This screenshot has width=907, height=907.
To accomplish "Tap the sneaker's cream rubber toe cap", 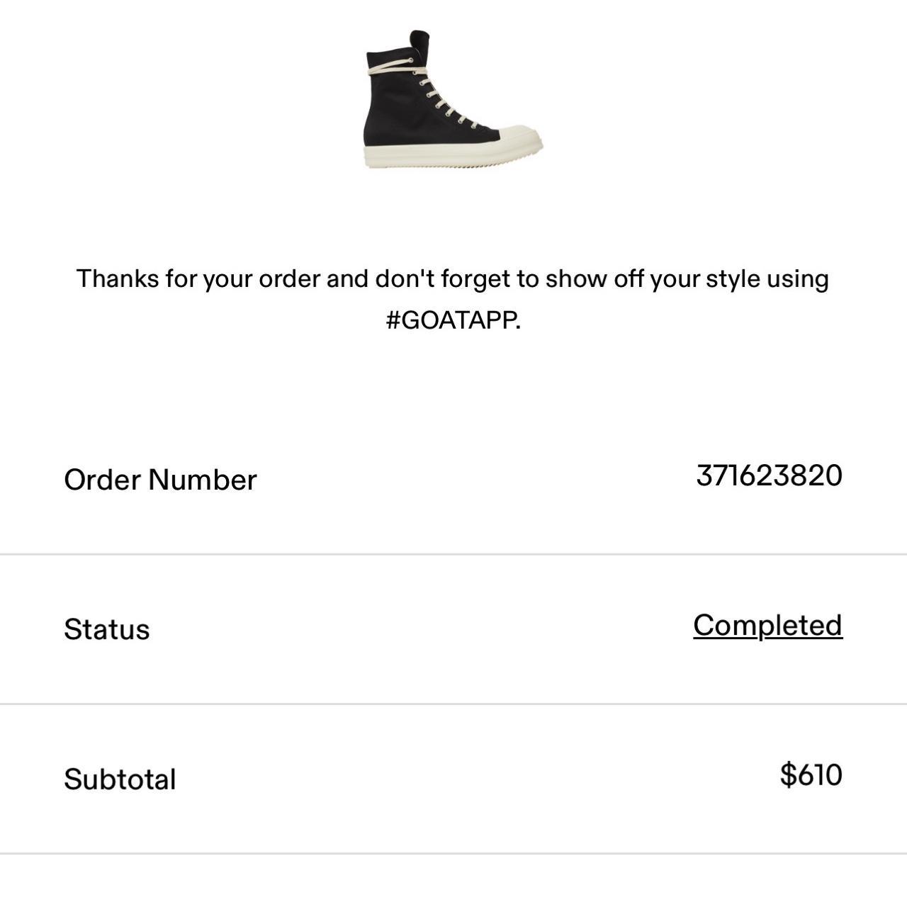I will point(522,138).
